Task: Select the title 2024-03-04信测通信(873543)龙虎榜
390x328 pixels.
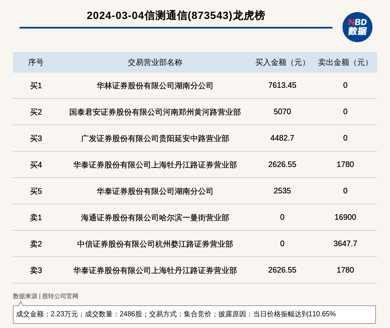Action: pos(175,16)
